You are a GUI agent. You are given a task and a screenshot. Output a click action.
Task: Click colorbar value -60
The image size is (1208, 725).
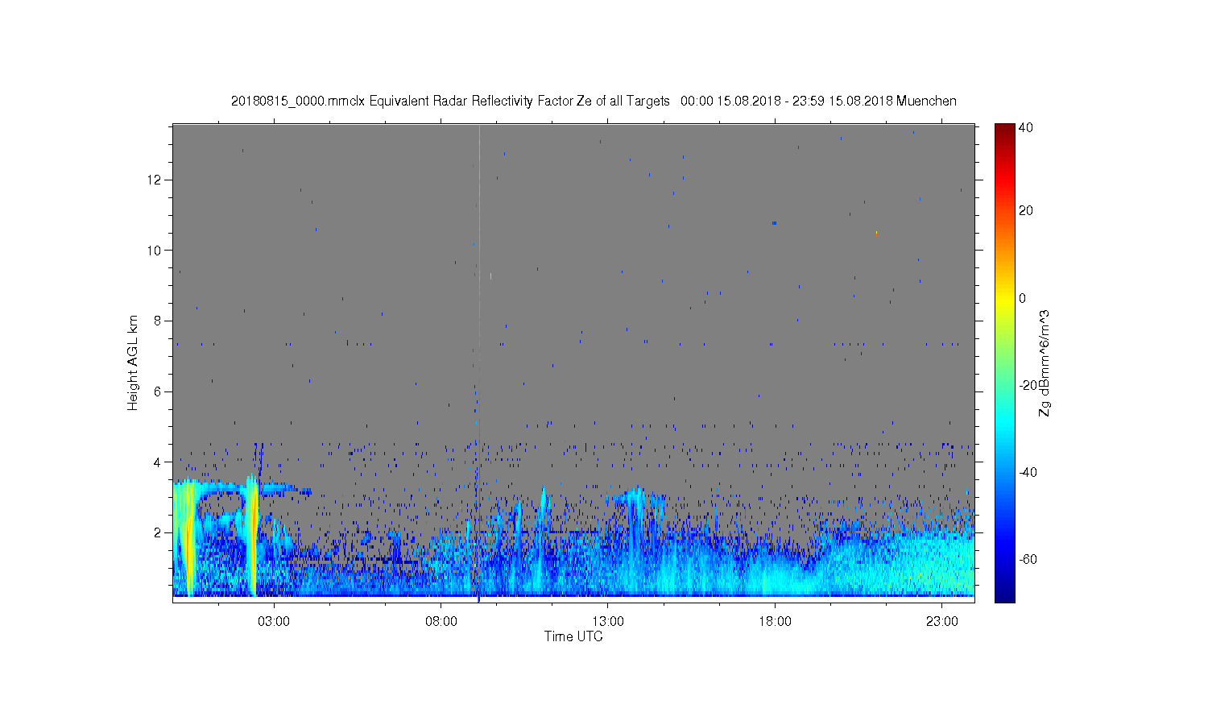(1028, 560)
